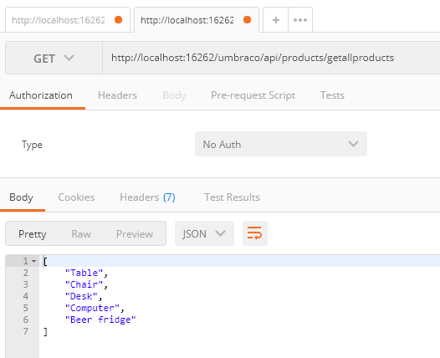Screen dimensions: 440x358
Task: Click the "Chair" value in response
Action: 84,284
